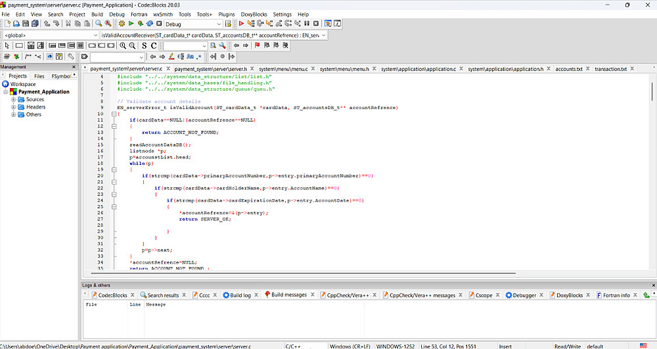Click the Cut scissors icon
This screenshot has width=657, height=349.
tap(68, 24)
